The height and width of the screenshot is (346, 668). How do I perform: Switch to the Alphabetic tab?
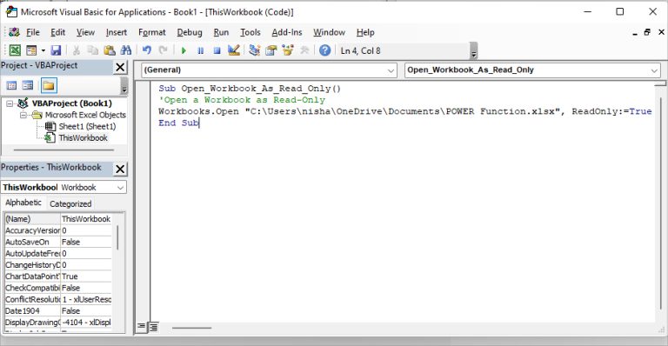point(23,203)
